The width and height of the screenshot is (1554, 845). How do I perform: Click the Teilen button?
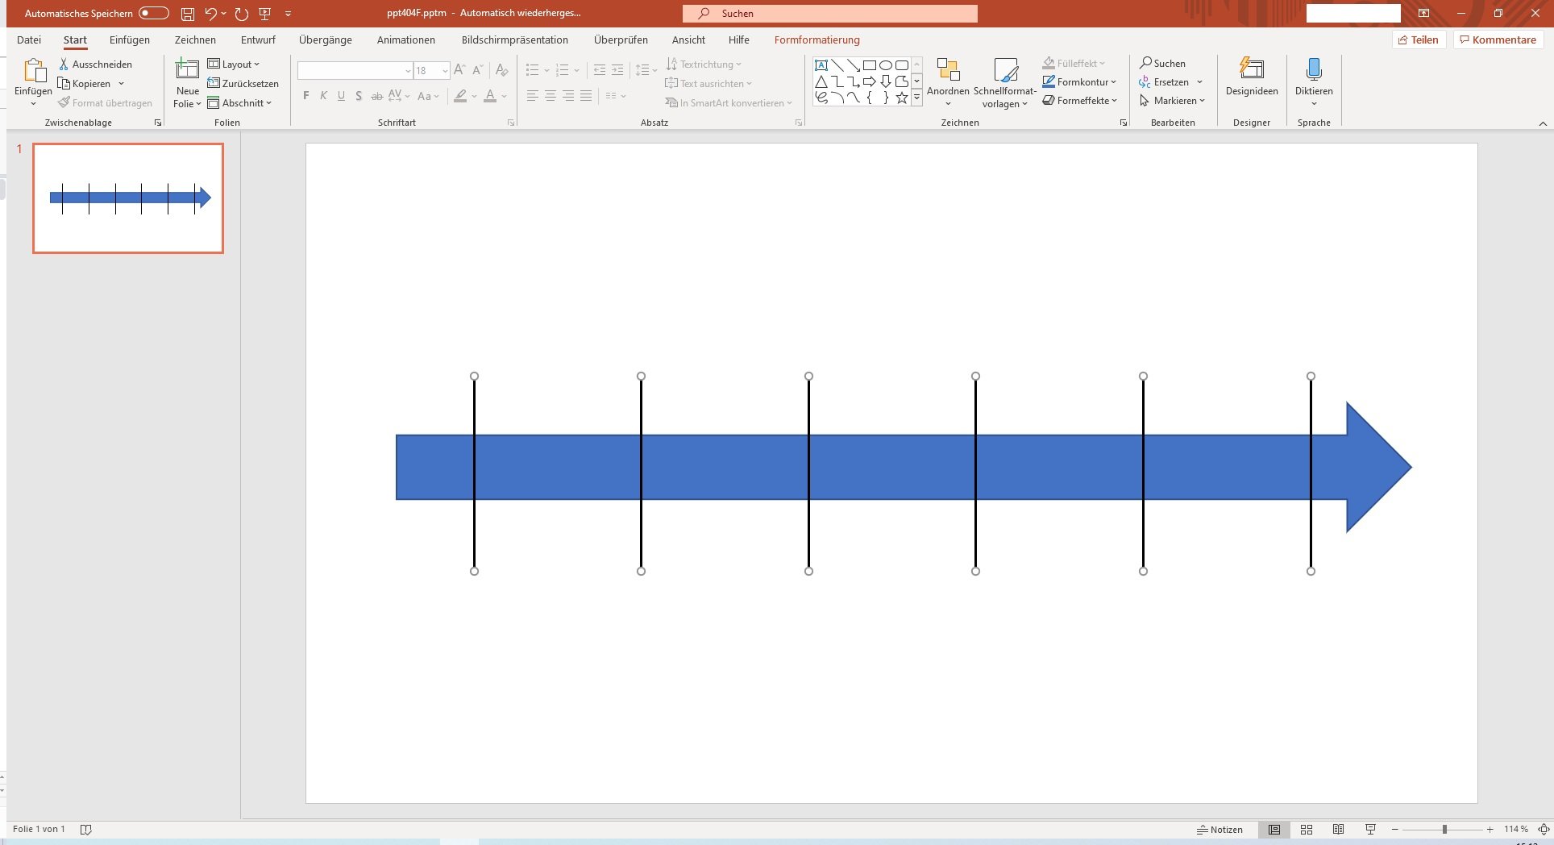[x=1419, y=40]
